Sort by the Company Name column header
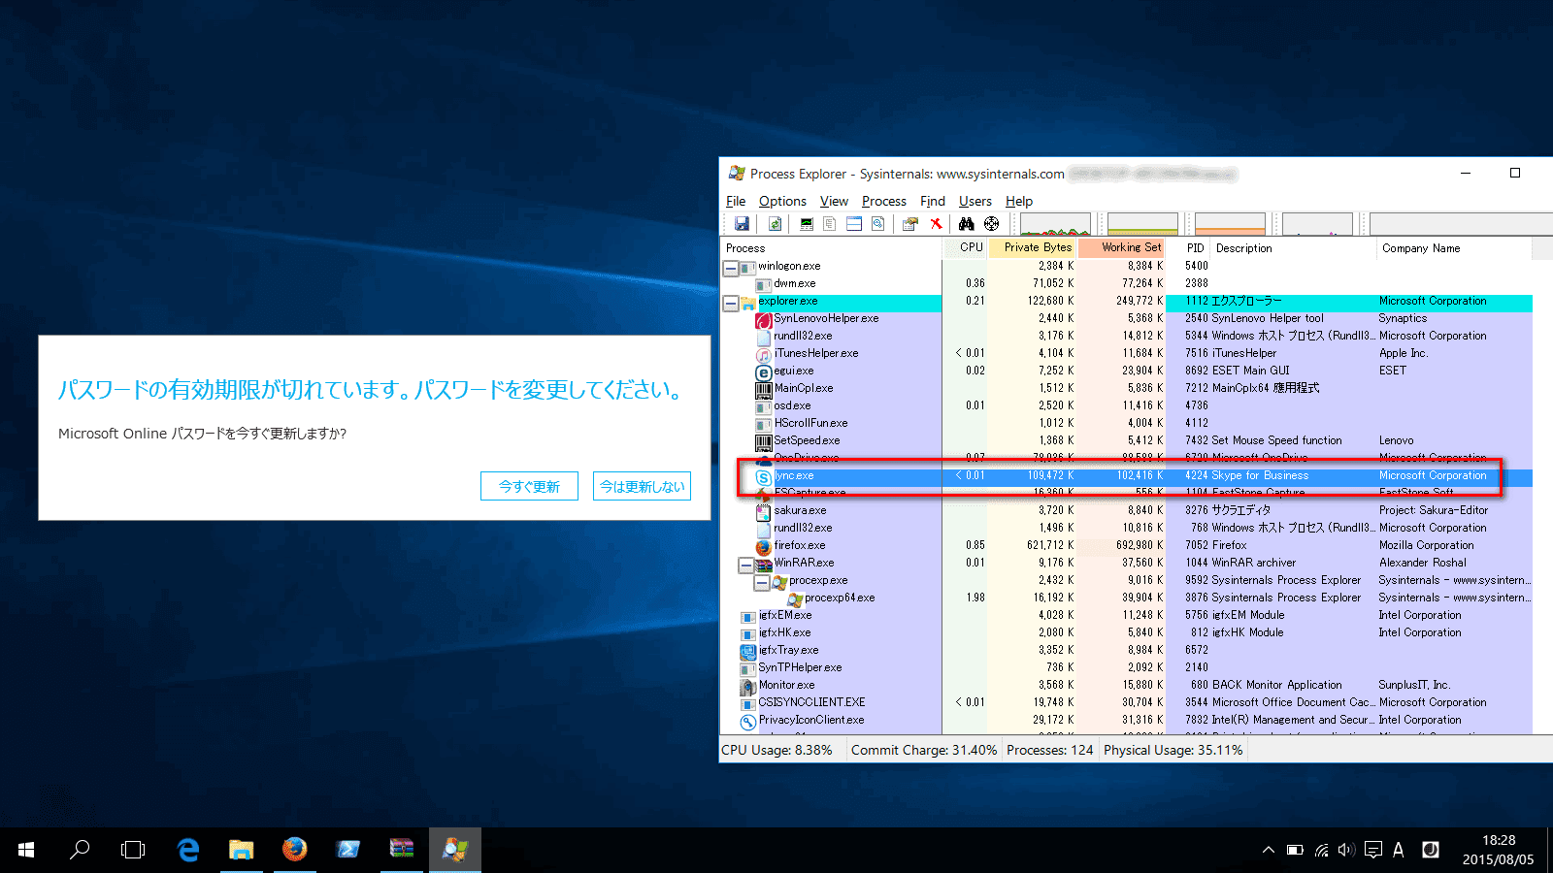This screenshot has width=1553, height=873. pyautogui.click(x=1454, y=248)
